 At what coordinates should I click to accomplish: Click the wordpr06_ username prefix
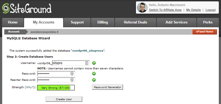tap(44, 63)
